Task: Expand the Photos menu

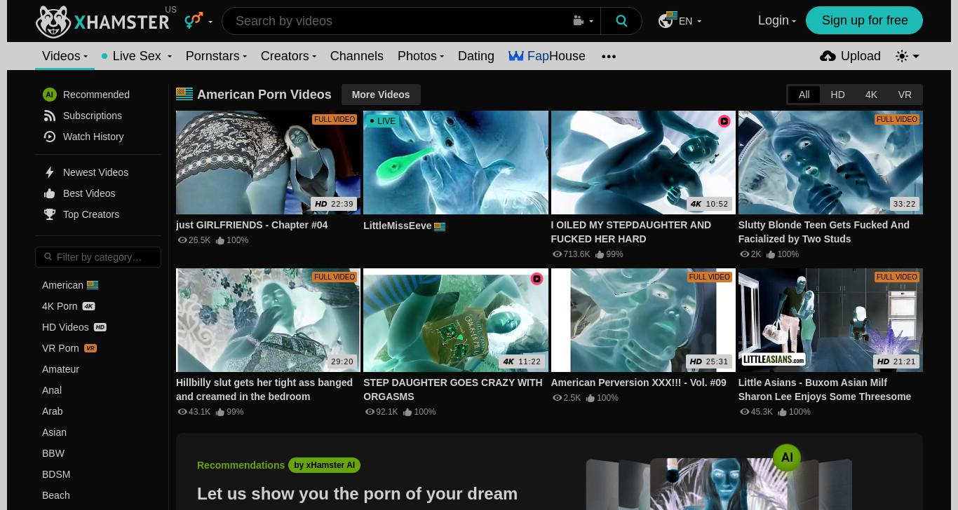Action: click(x=421, y=56)
